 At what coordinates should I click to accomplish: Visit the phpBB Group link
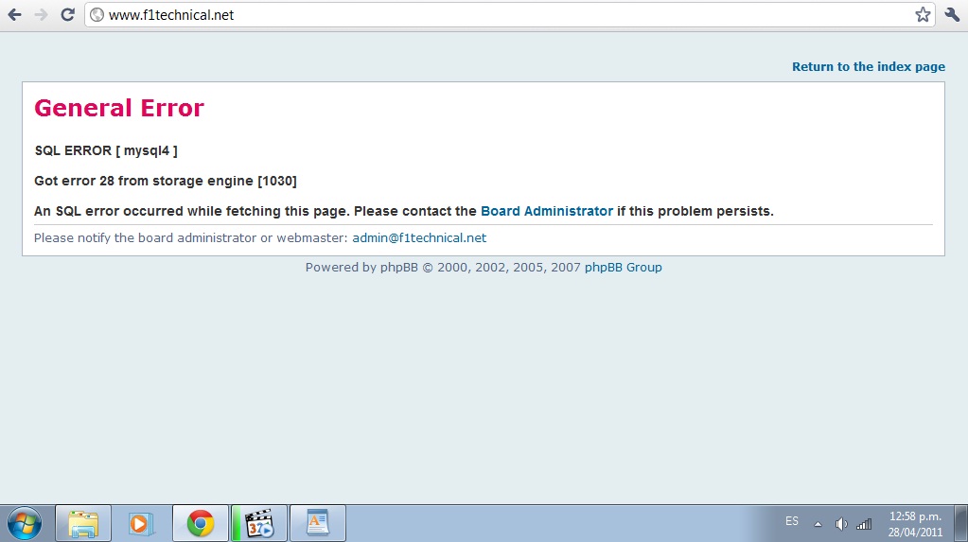click(x=623, y=268)
